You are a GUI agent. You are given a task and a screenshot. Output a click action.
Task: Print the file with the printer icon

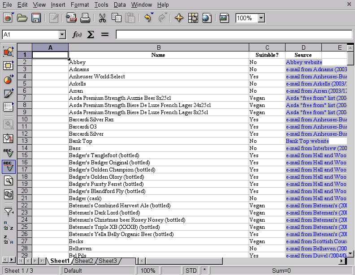(x=85, y=18)
